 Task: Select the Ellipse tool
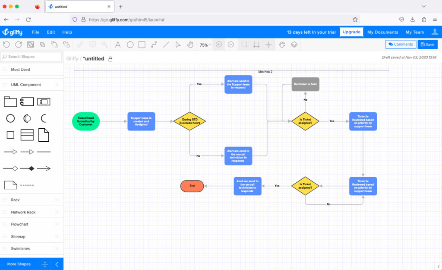(x=130, y=44)
